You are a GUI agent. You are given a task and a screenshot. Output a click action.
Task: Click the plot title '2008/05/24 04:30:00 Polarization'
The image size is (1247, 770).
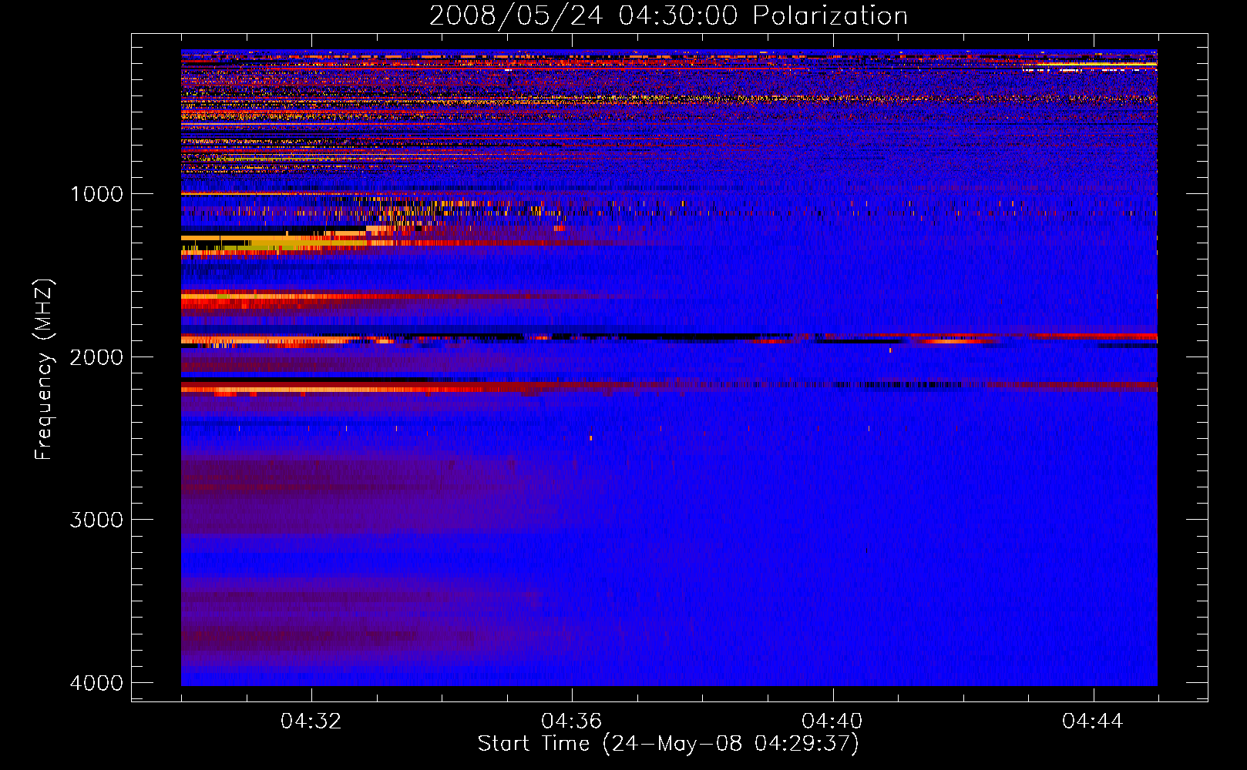tap(668, 15)
